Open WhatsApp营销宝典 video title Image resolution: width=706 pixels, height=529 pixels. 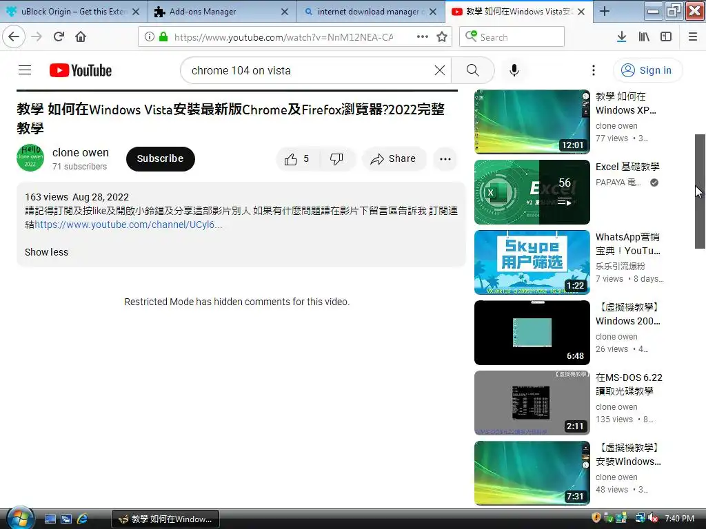pyautogui.click(x=628, y=244)
